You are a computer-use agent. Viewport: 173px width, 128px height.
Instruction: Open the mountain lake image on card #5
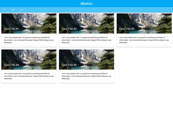(86, 56)
